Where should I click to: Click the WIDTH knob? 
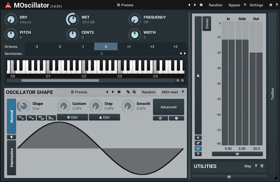pyautogui.click(x=135, y=34)
